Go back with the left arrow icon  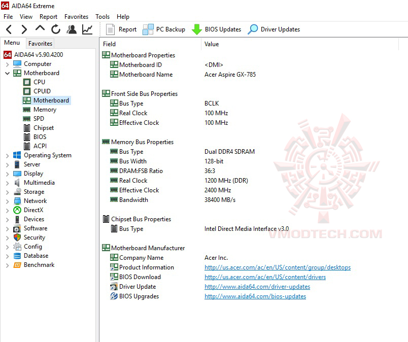(x=9, y=29)
